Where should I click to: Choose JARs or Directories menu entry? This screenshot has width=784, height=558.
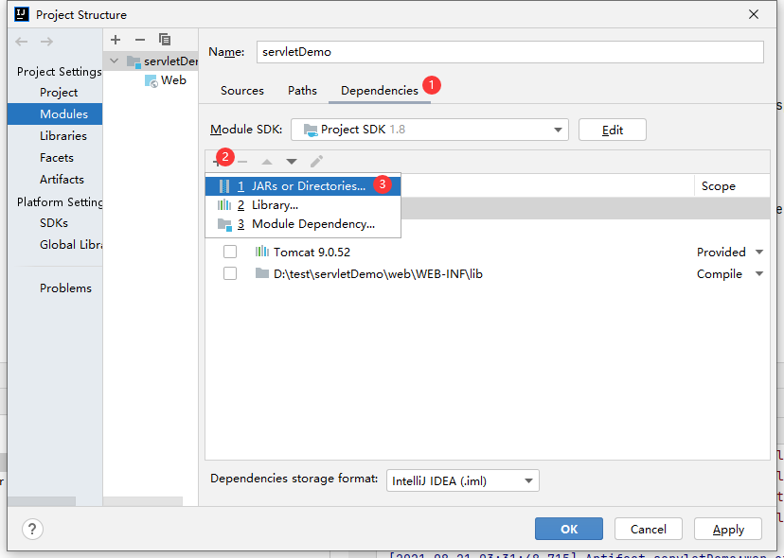(303, 185)
